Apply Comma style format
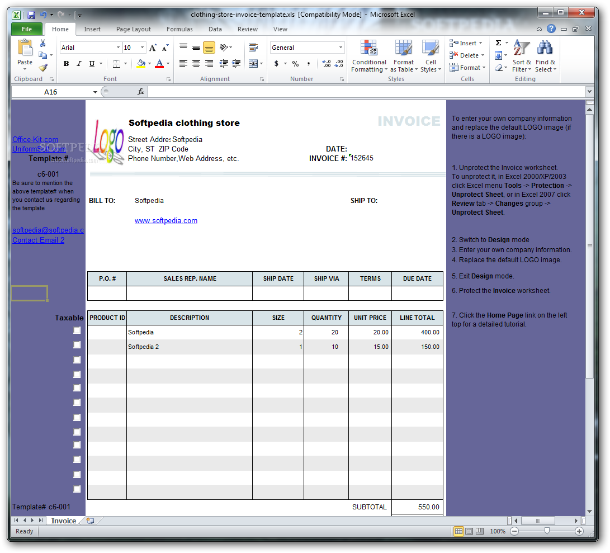The image size is (610, 553). click(x=309, y=63)
